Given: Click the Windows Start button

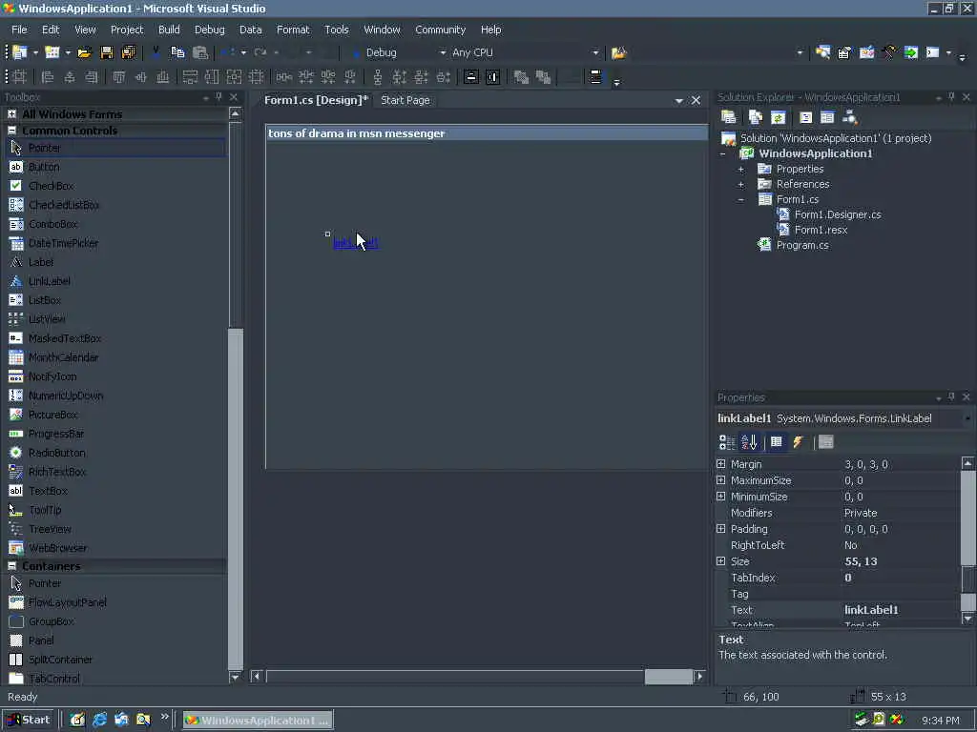Looking at the screenshot, I should pyautogui.click(x=29, y=721).
